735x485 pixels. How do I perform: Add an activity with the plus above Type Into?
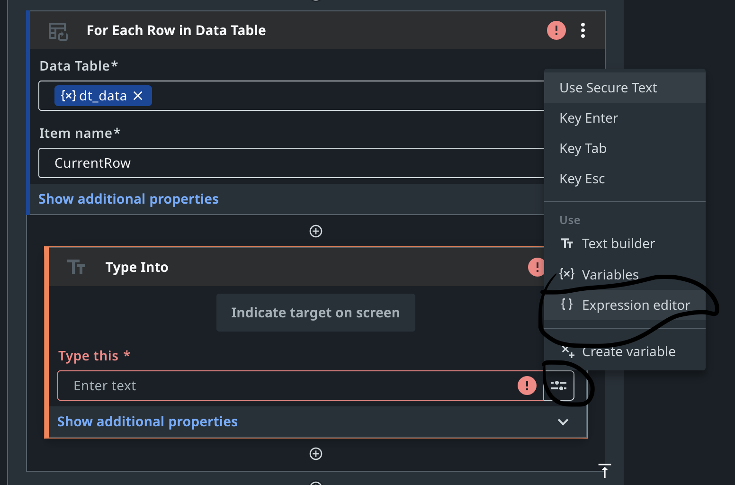tap(316, 231)
